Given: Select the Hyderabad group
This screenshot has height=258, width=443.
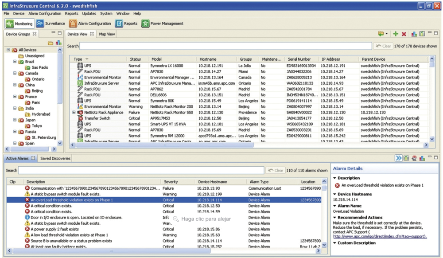Looking at the screenshot, I should 41,114.
